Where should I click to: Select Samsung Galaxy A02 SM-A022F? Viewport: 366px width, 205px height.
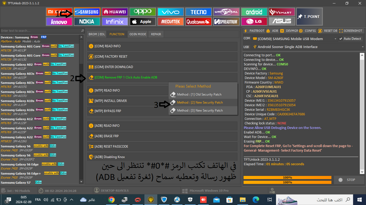(x=40, y=66)
